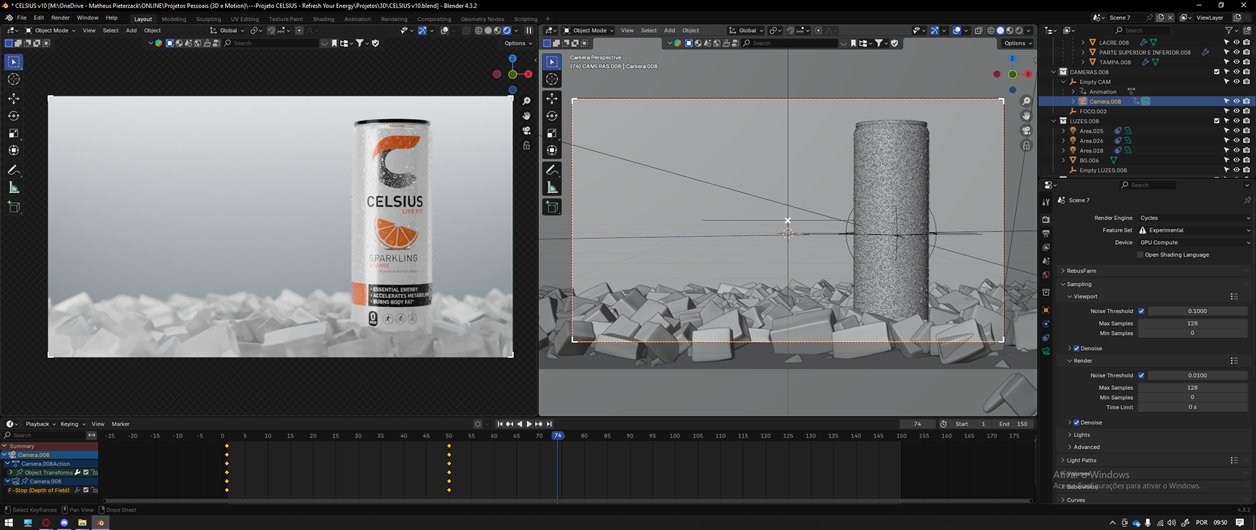Click lock camera to view icon in right viewport
Viewport: 1256px width, 530px height.
coord(1026,145)
